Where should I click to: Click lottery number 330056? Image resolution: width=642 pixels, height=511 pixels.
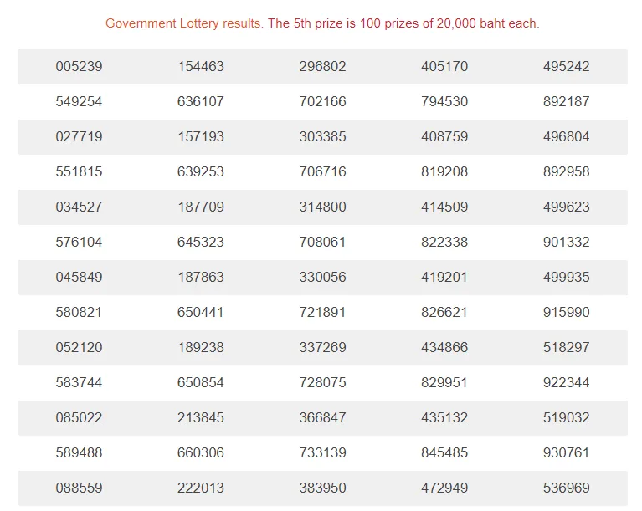(x=322, y=278)
